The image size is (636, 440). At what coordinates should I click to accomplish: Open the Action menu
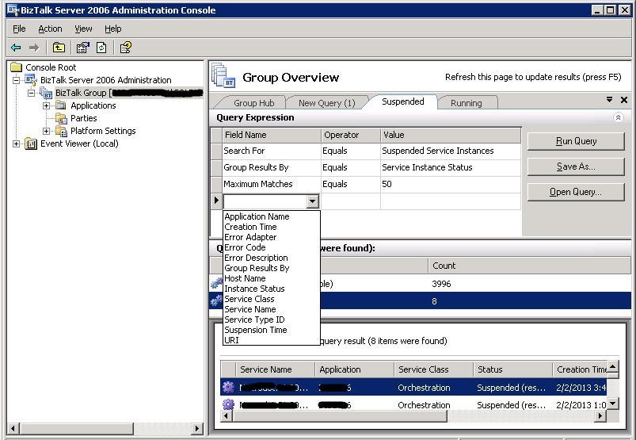pyautogui.click(x=50, y=29)
